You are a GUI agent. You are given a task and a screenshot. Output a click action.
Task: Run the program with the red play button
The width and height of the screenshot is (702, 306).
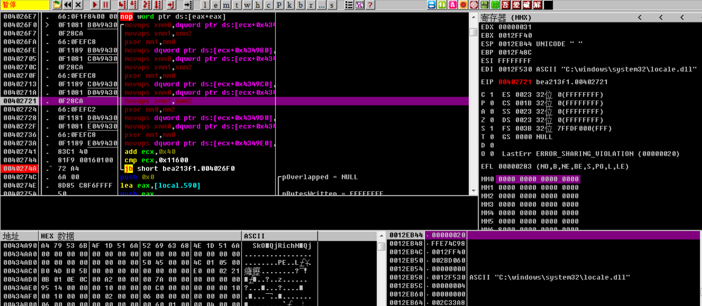(x=95, y=5)
